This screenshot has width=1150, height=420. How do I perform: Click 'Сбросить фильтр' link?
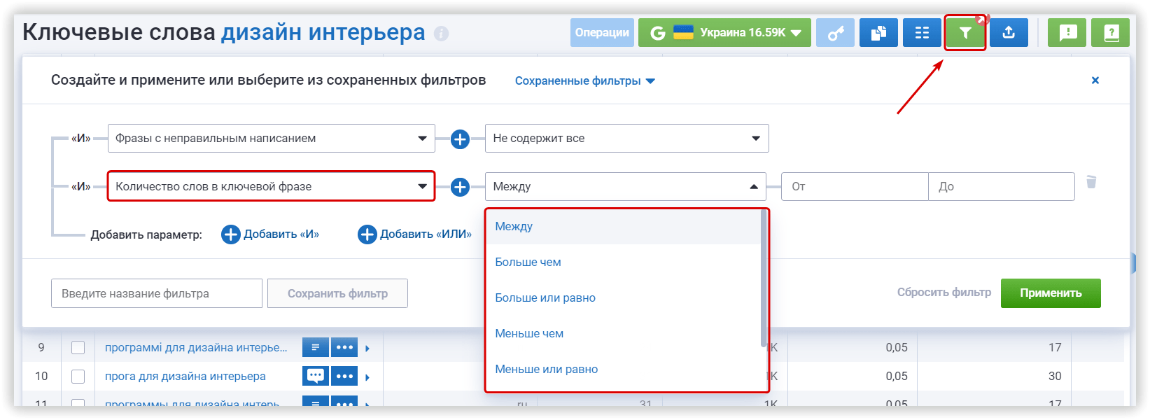pyautogui.click(x=944, y=293)
